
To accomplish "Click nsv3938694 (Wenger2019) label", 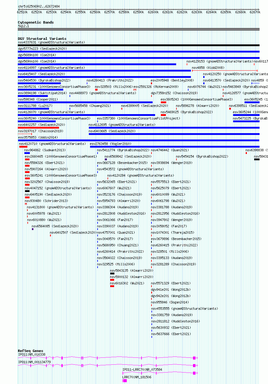I will (172, 163).
